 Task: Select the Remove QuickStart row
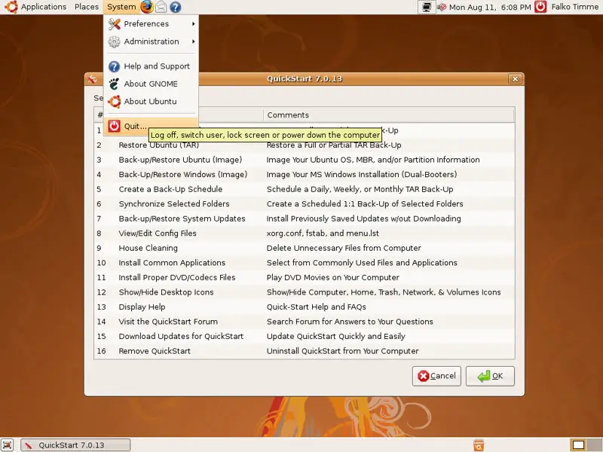coord(305,351)
